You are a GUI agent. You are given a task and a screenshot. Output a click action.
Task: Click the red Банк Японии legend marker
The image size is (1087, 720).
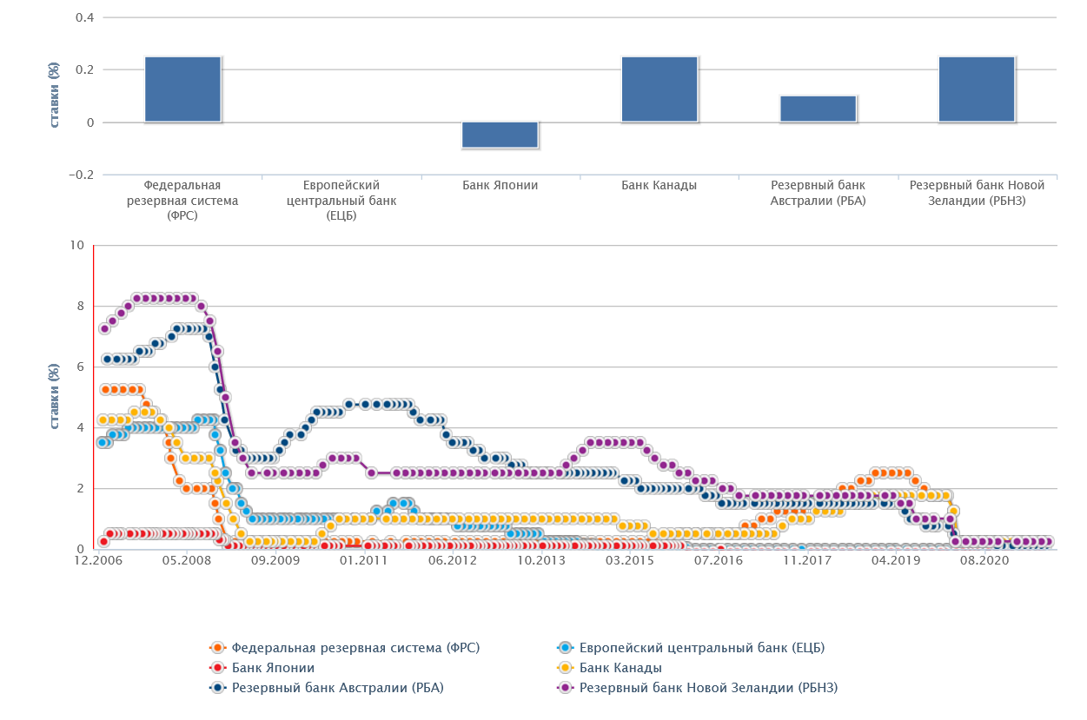218,668
